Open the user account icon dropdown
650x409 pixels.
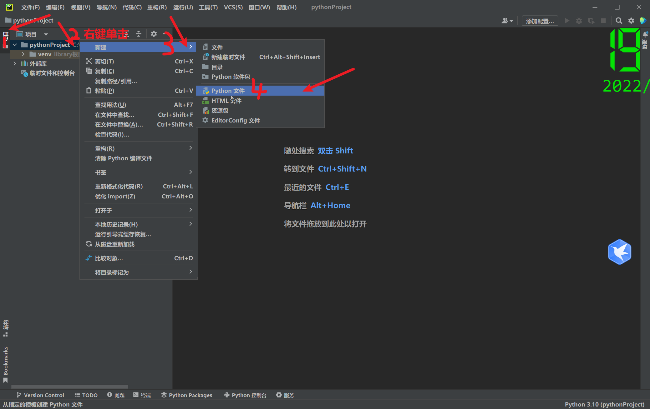coord(507,21)
